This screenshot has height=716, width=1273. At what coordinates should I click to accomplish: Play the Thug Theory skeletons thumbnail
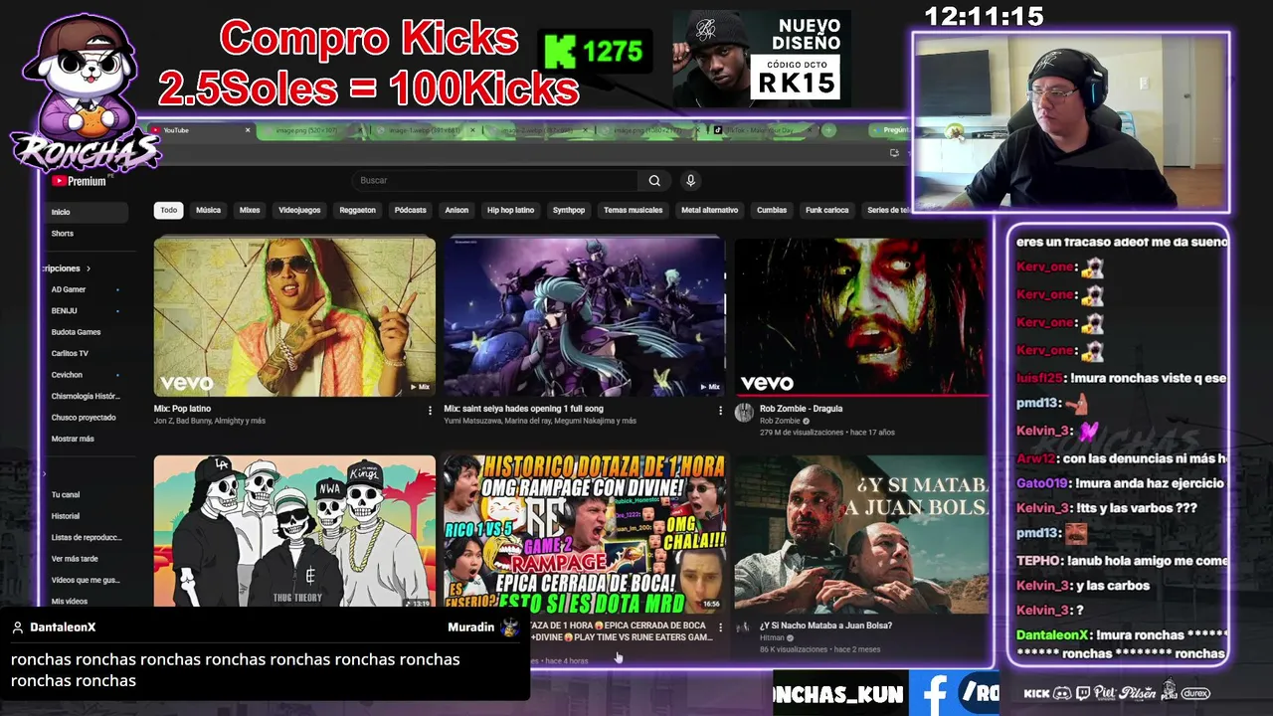point(294,531)
